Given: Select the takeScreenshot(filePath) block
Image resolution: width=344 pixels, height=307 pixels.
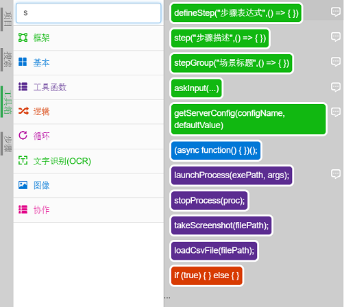Looking at the screenshot, I should pyautogui.click(x=221, y=225).
